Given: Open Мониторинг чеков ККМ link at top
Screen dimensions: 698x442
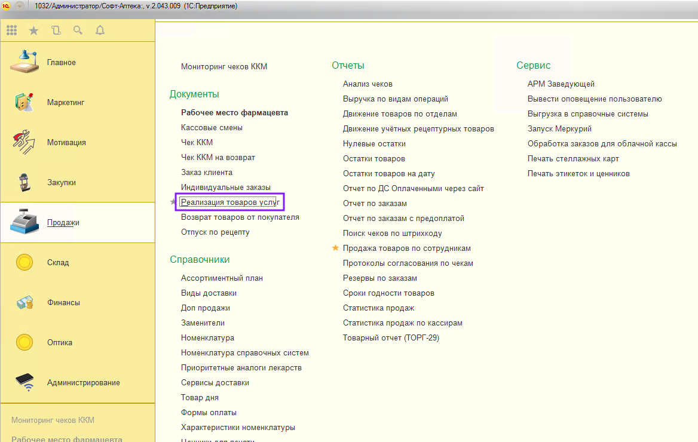Looking at the screenshot, I should point(224,66).
